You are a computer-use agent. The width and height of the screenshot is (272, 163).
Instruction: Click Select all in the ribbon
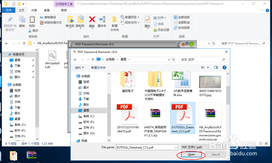tap(182, 17)
